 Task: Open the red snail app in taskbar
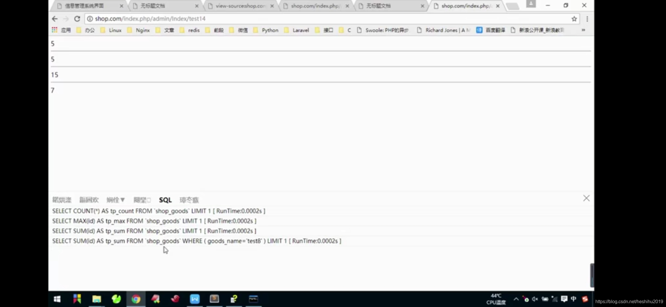point(175,299)
